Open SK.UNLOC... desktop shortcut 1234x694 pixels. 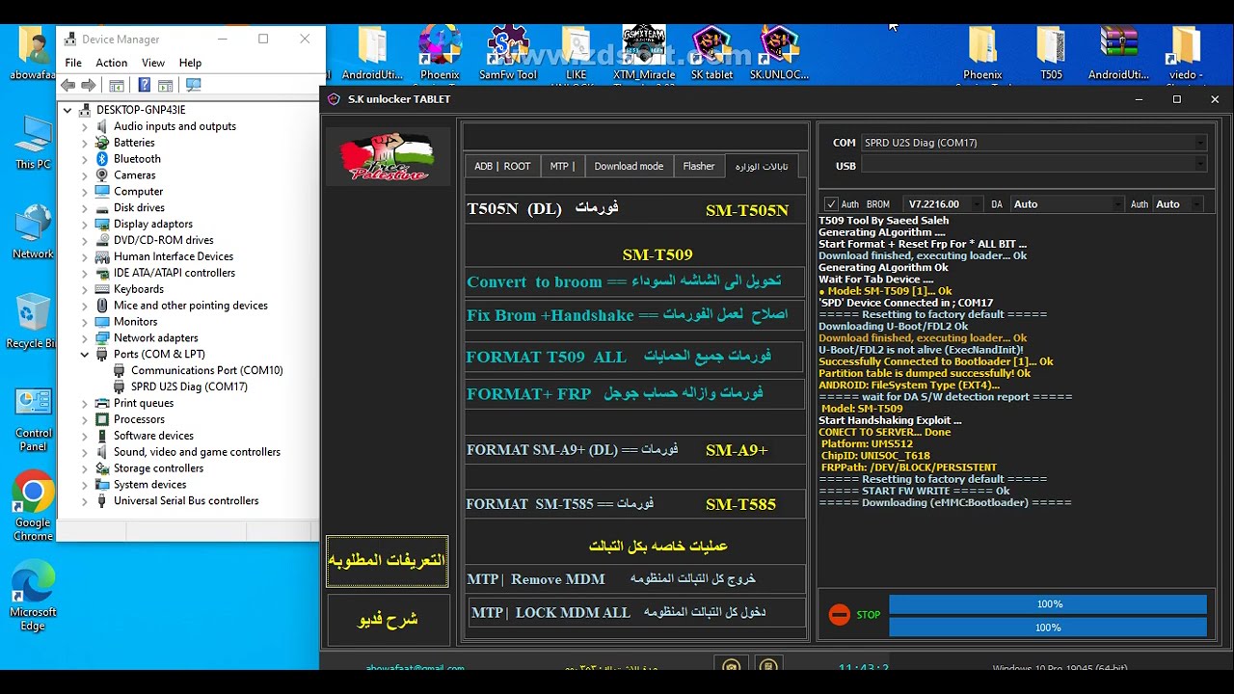tap(779, 54)
